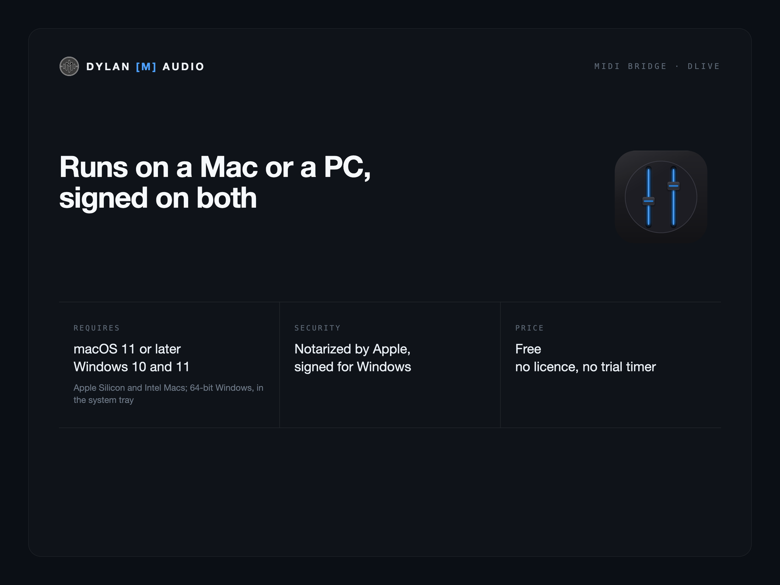Click the MIDI BRIDGE · DLIVE label
The height and width of the screenshot is (585, 780).
coord(657,66)
